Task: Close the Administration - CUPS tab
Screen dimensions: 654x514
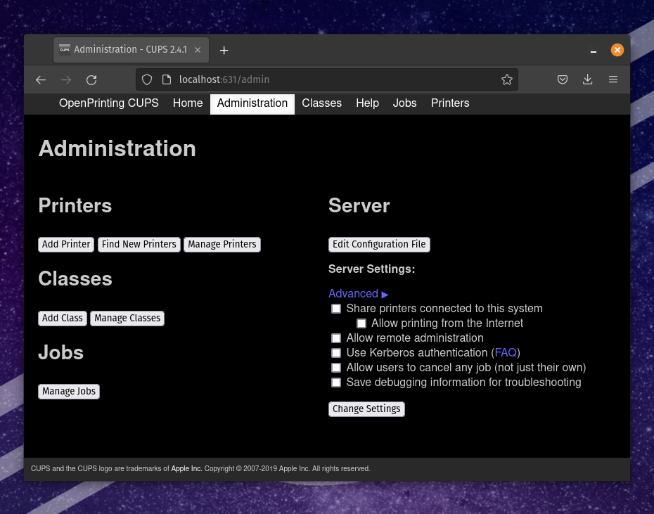Action: coord(198,50)
